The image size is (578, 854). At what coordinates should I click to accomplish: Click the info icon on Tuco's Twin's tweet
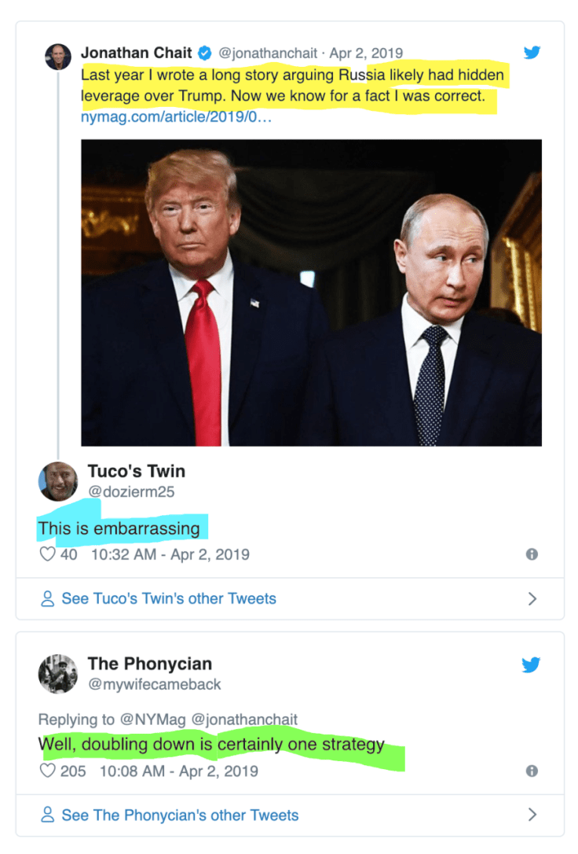click(x=532, y=554)
